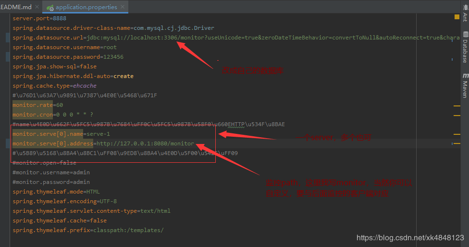Switch to application.properties tab
The height and width of the screenshot is (247, 469).
pos(86,7)
